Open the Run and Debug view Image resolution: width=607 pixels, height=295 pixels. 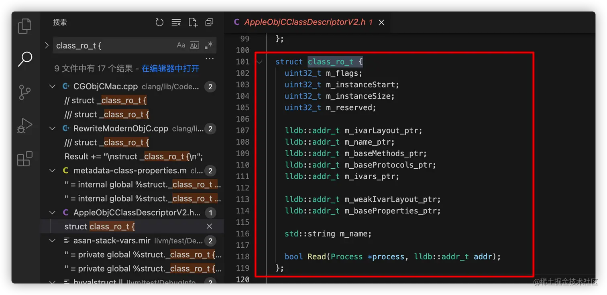(25, 125)
